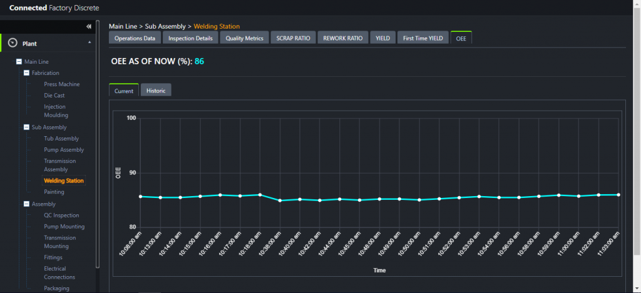Select Die Cast in the tree
The height and width of the screenshot is (293, 641).
coord(54,96)
